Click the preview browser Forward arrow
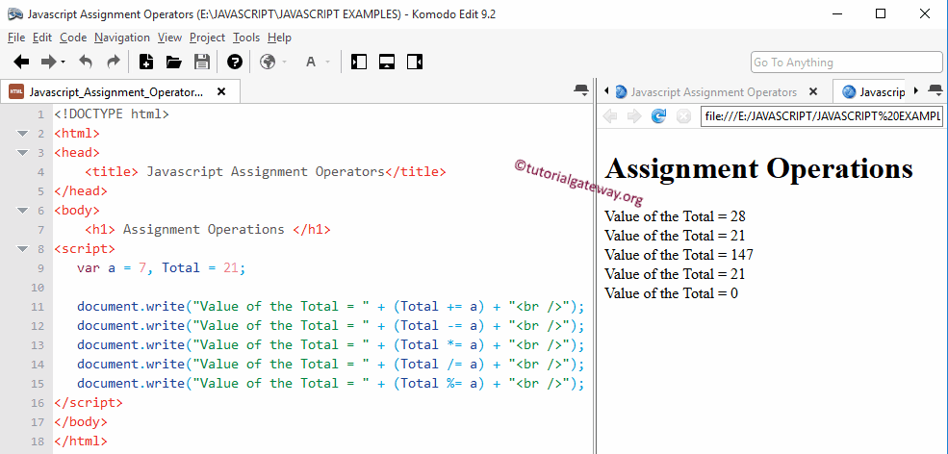The height and width of the screenshot is (454, 948). click(x=633, y=116)
